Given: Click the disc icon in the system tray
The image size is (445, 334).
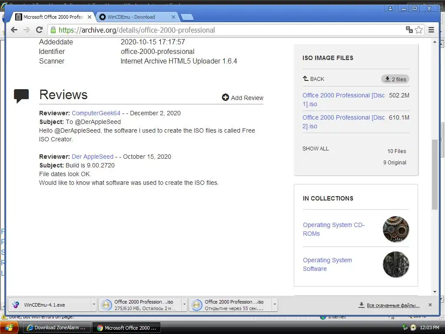Looking at the screenshot, I should [413, 327].
